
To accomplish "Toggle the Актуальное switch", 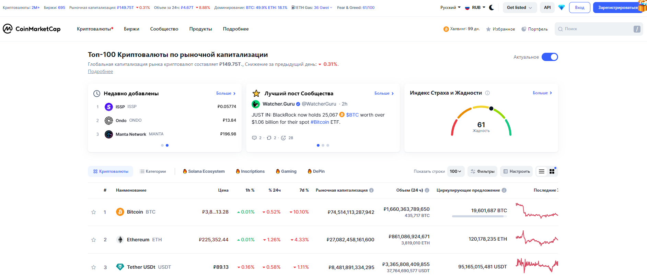I will coord(550,57).
